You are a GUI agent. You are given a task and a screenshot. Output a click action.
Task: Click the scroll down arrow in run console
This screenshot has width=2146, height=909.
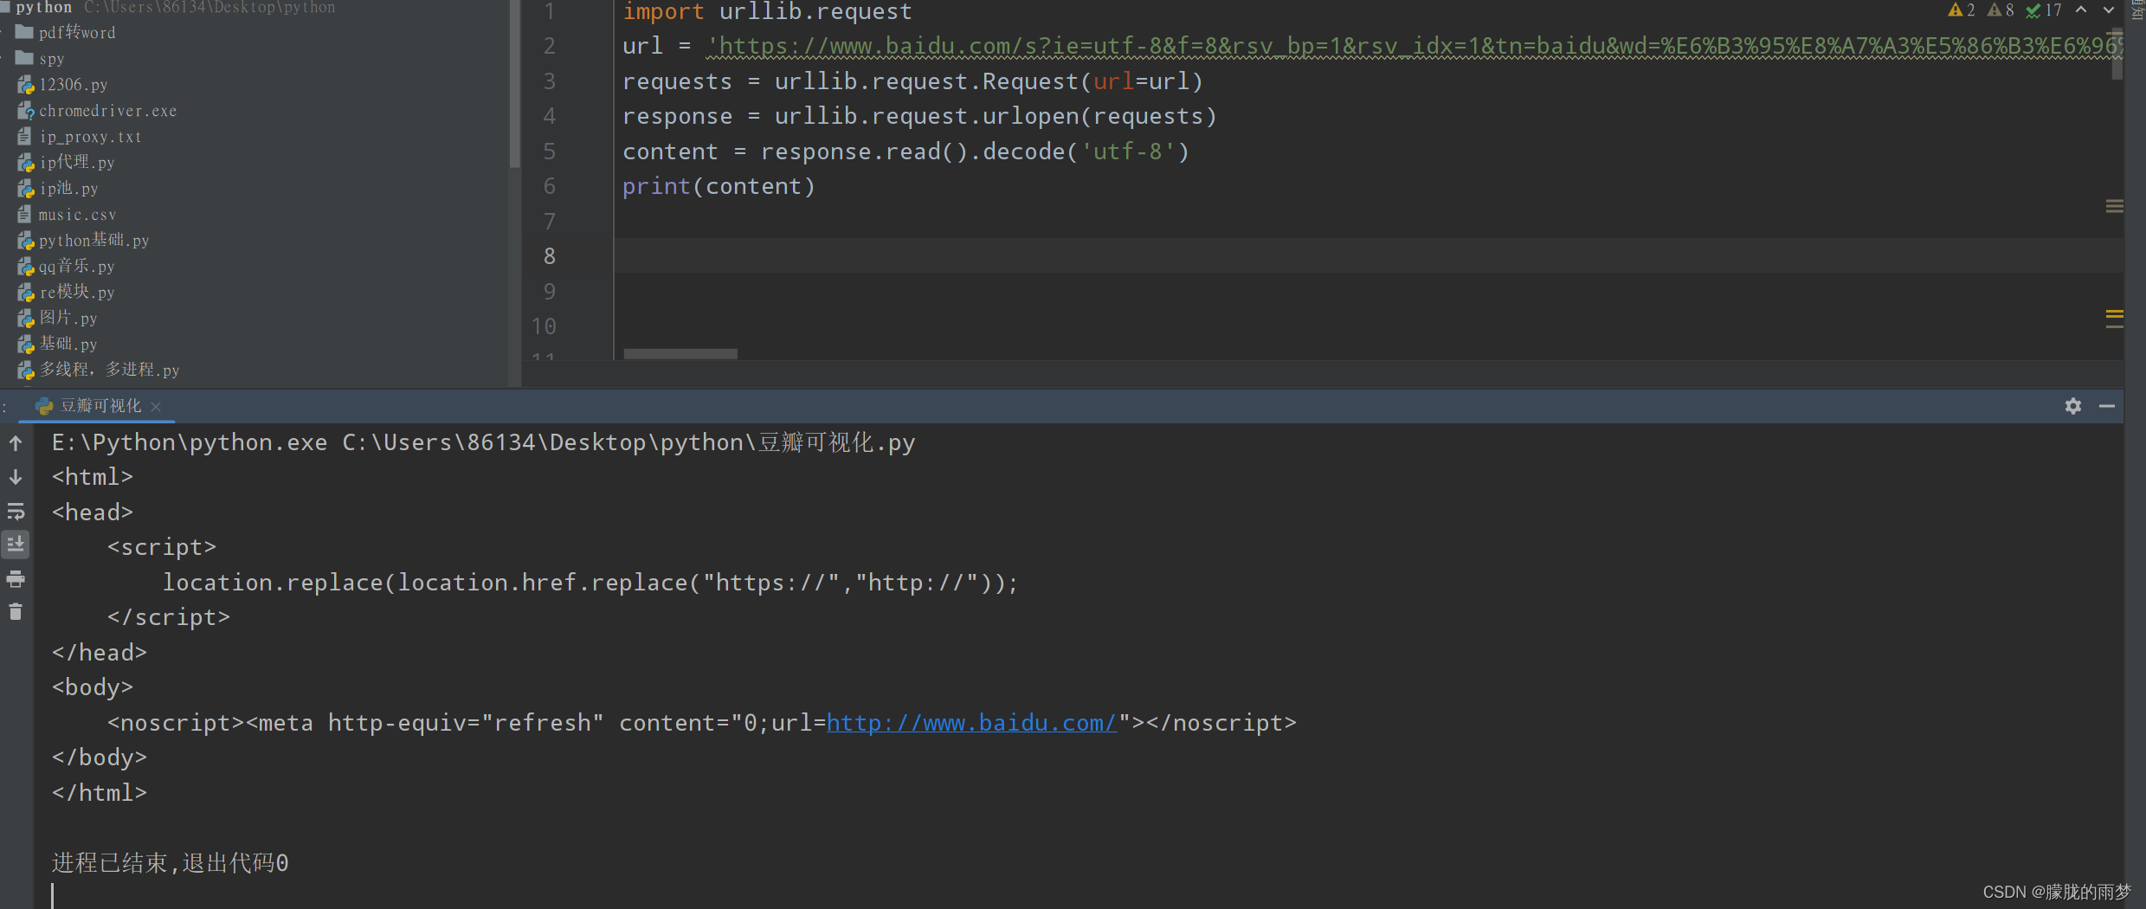click(16, 477)
